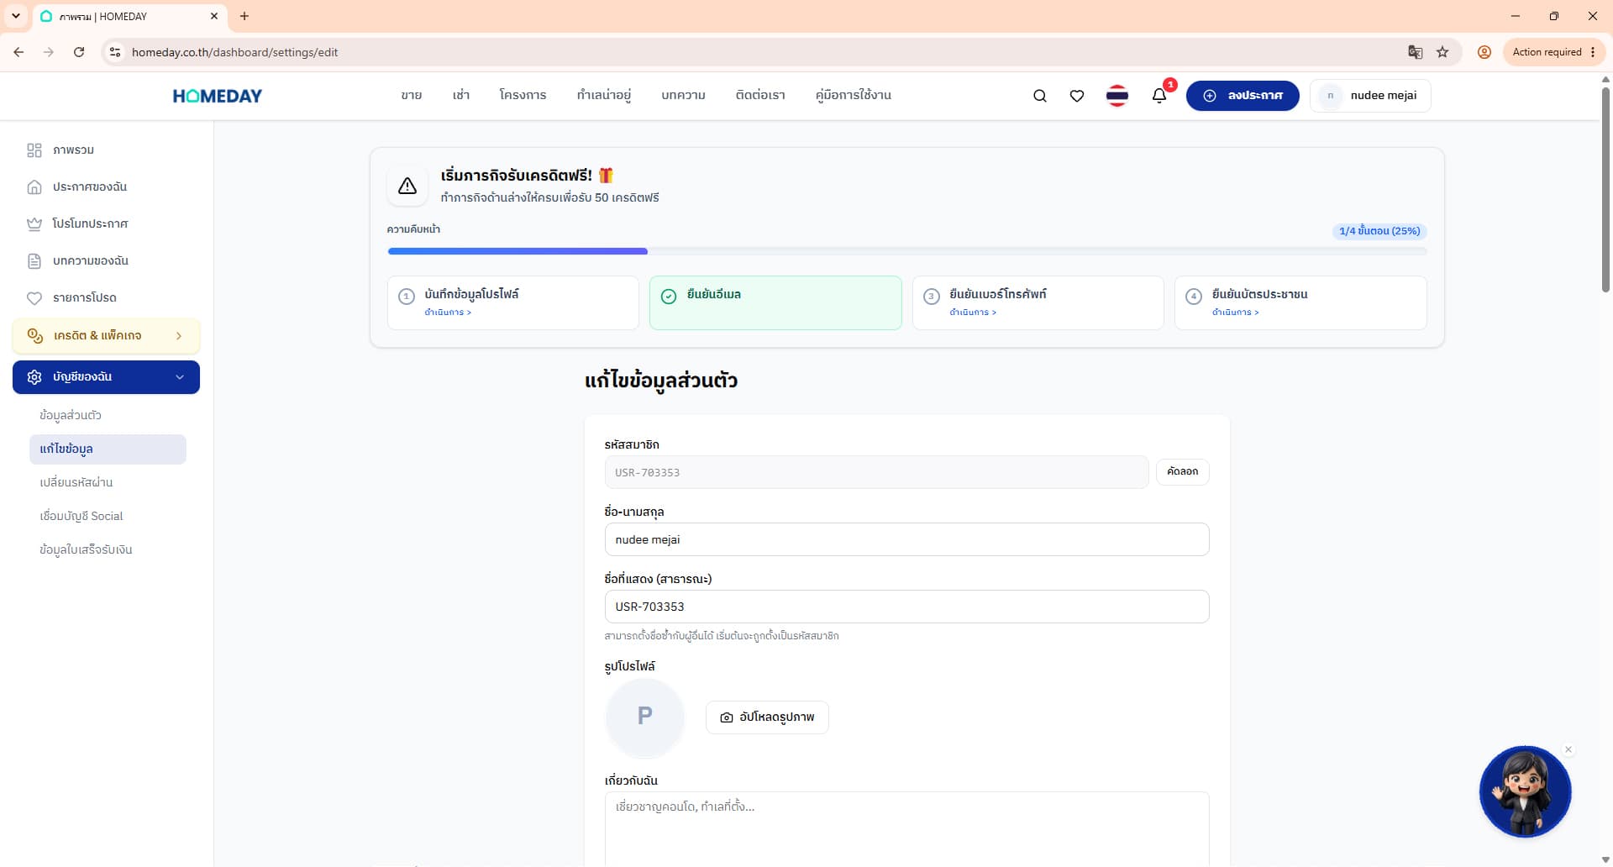Go to รายการโปรด in sidebar
The width and height of the screenshot is (1613, 867).
(107, 297)
